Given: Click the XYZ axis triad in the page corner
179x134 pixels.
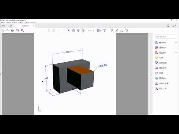Looking at the screenshot, I should (x=40, y=109).
